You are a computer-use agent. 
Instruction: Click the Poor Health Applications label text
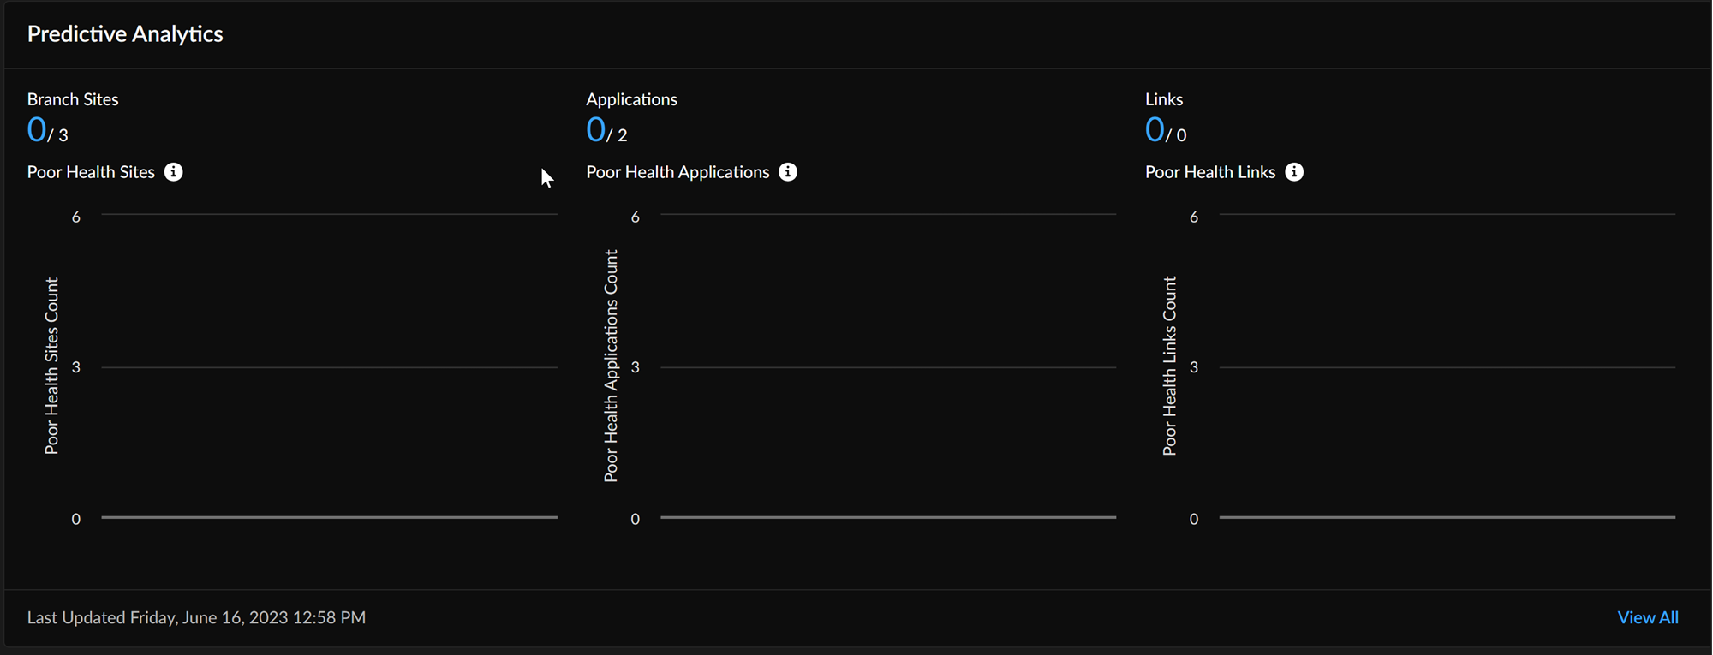(677, 172)
